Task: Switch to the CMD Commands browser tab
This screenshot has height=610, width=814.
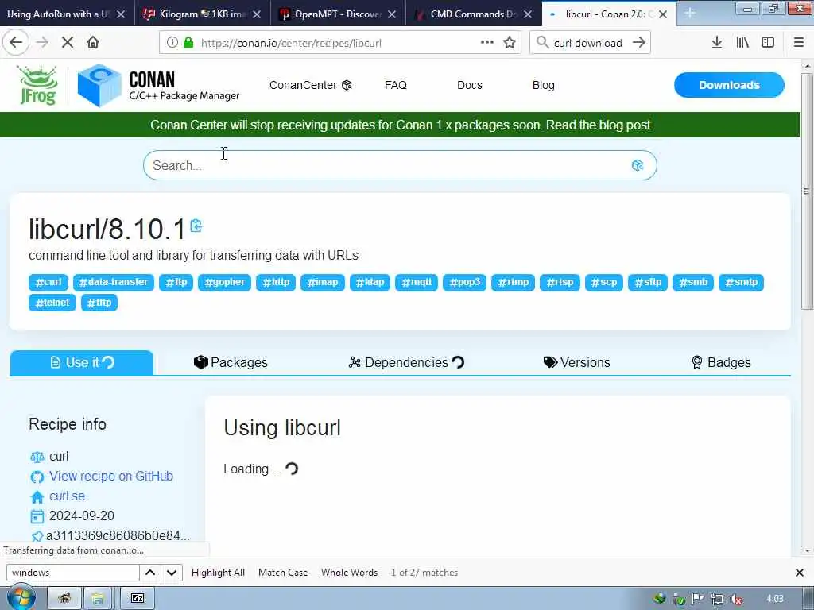Action: 474,14
